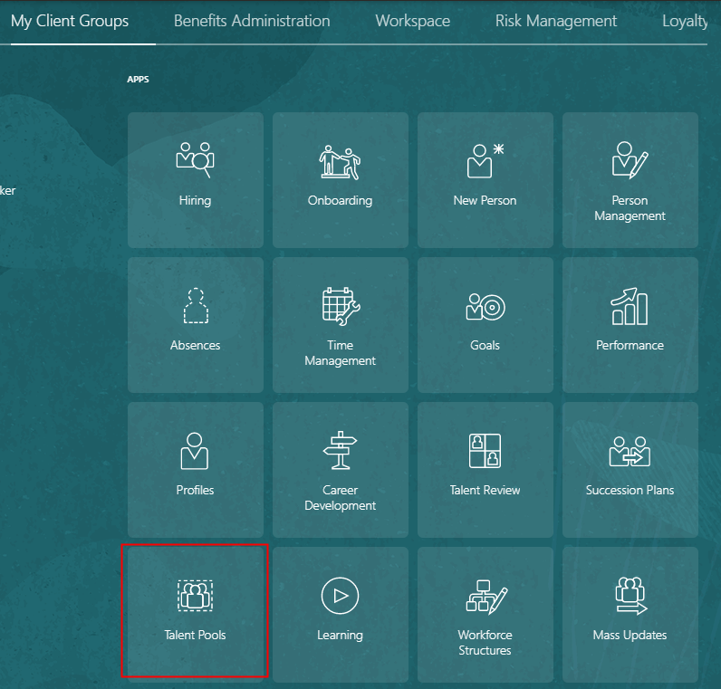This screenshot has height=689, width=721.
Task: Open the Profiles app tile
Action: 196,470
